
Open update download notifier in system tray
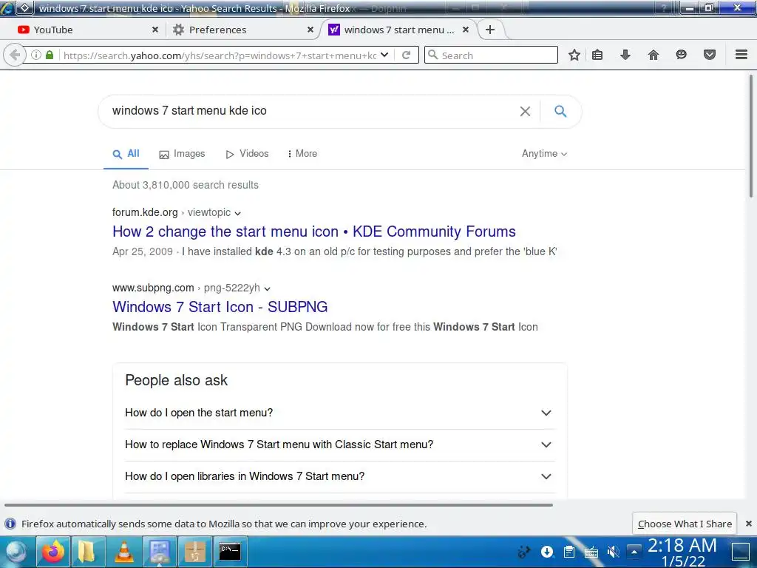point(547,552)
